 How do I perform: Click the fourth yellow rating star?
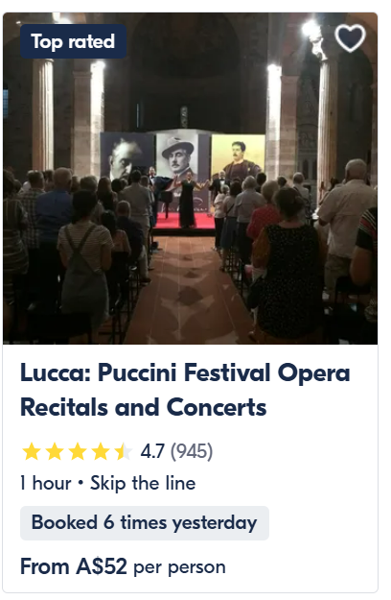point(101,451)
